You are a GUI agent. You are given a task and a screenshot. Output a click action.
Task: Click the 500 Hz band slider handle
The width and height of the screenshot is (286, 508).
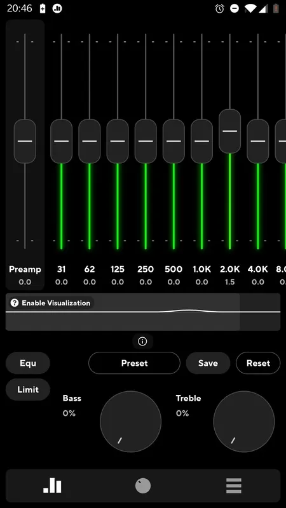point(174,141)
